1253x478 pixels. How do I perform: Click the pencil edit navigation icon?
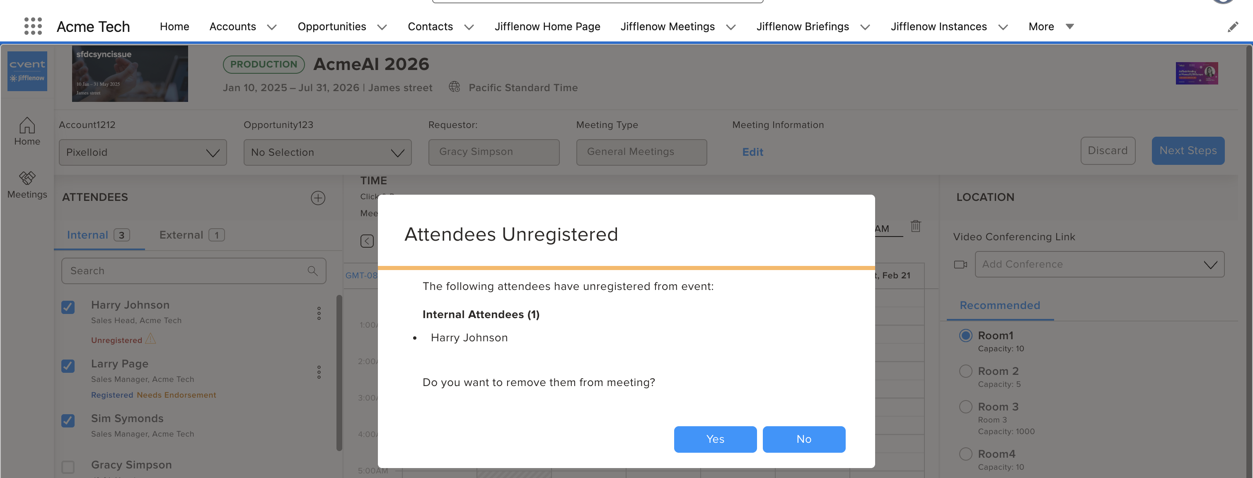tap(1233, 27)
